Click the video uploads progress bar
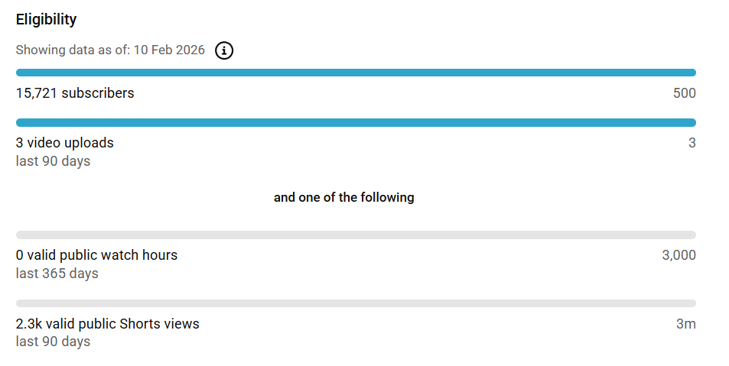The height and width of the screenshot is (366, 729). click(356, 122)
